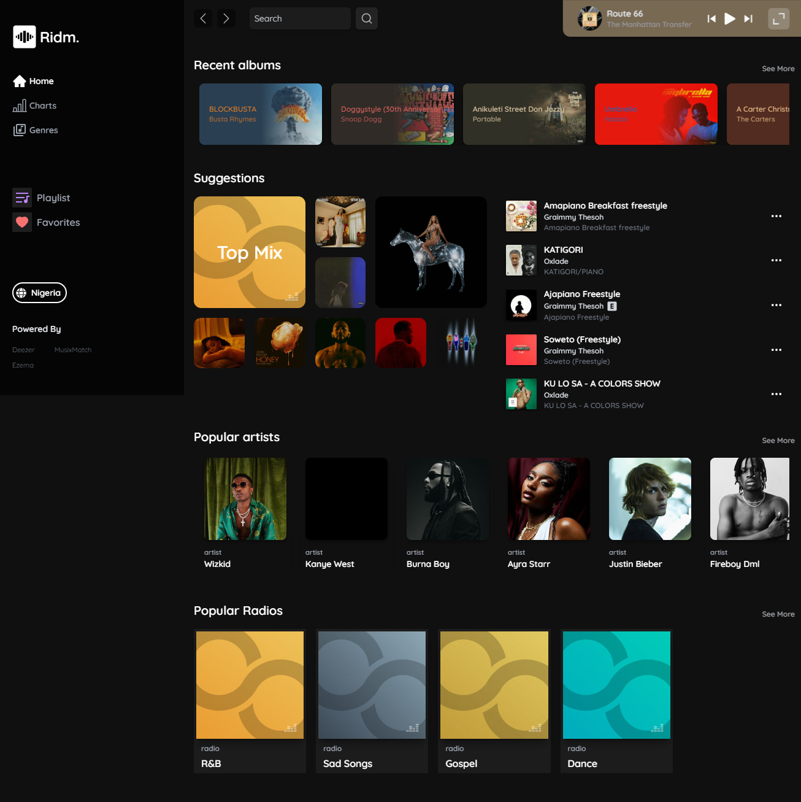
Task: Click Ajapiano Freestyle cover art
Action: click(x=521, y=305)
